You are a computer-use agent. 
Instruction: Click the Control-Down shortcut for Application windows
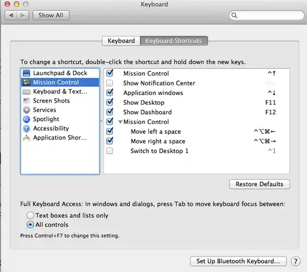[272, 93]
